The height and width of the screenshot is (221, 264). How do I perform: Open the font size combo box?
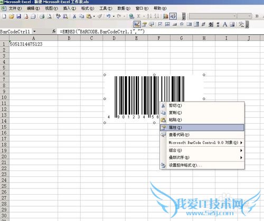pyautogui.click(x=244, y=16)
